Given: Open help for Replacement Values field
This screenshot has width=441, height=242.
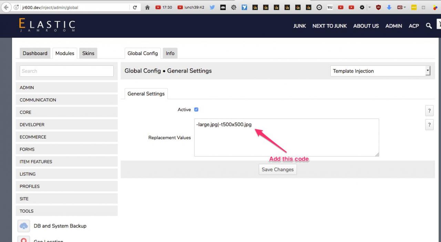Looking at the screenshot, I should tap(429, 125).
